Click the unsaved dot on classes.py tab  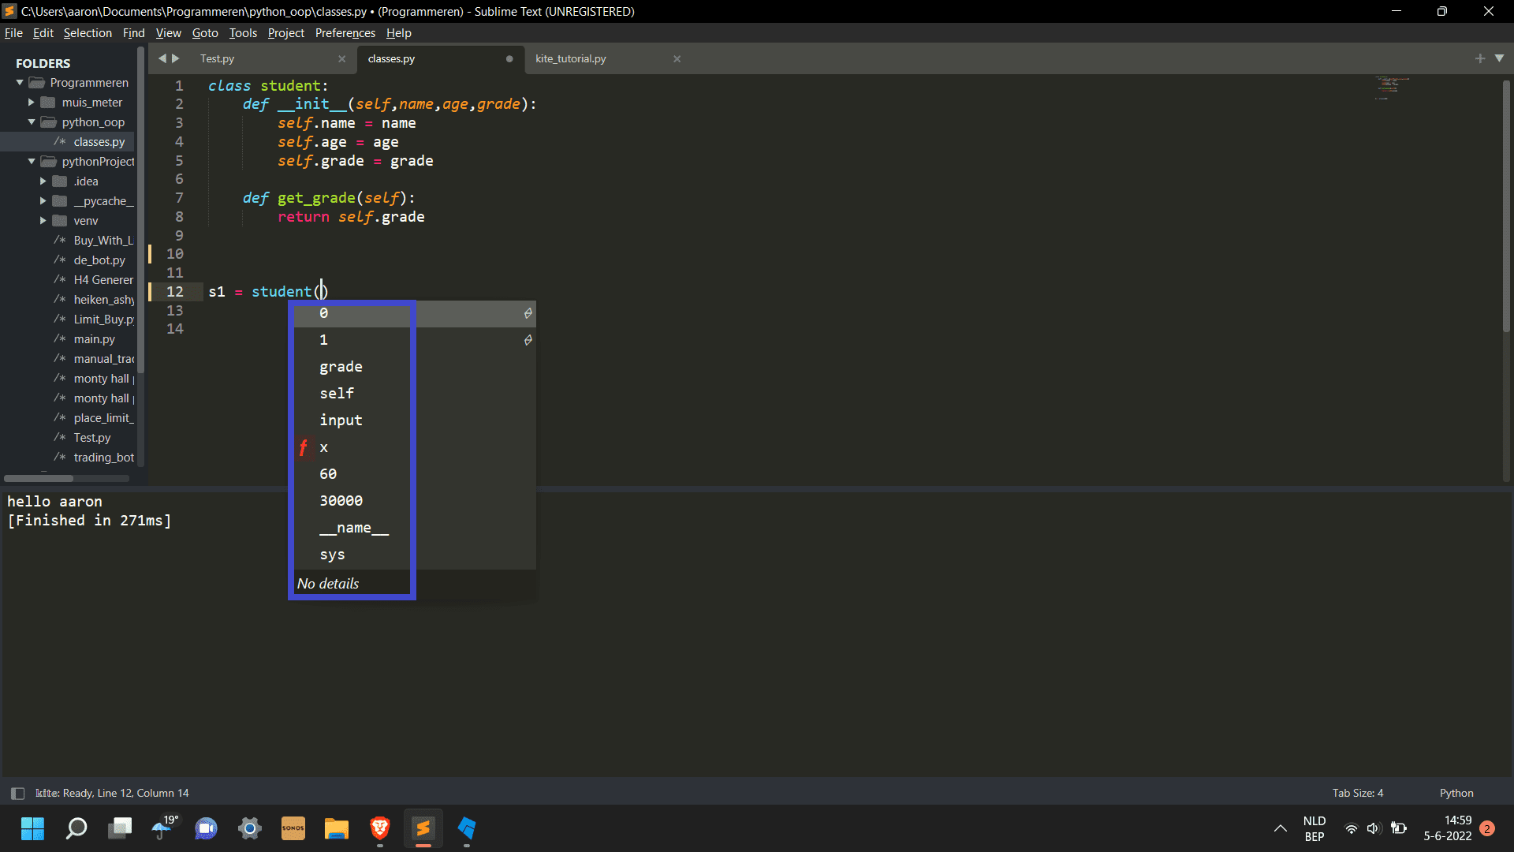(509, 58)
